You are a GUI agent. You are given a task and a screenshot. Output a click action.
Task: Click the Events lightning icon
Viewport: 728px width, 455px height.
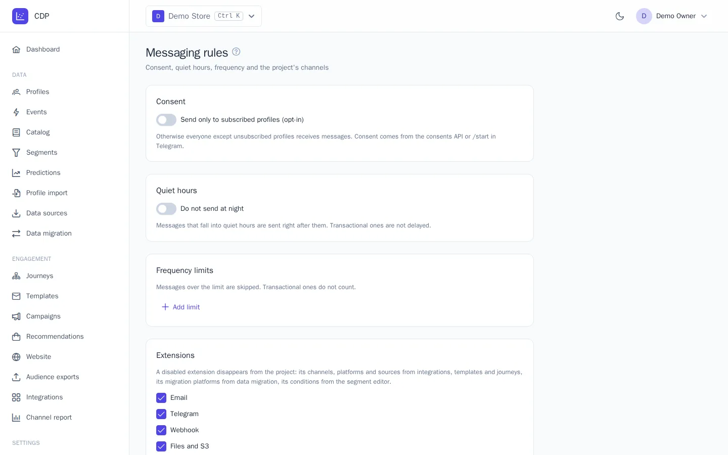coord(16,112)
